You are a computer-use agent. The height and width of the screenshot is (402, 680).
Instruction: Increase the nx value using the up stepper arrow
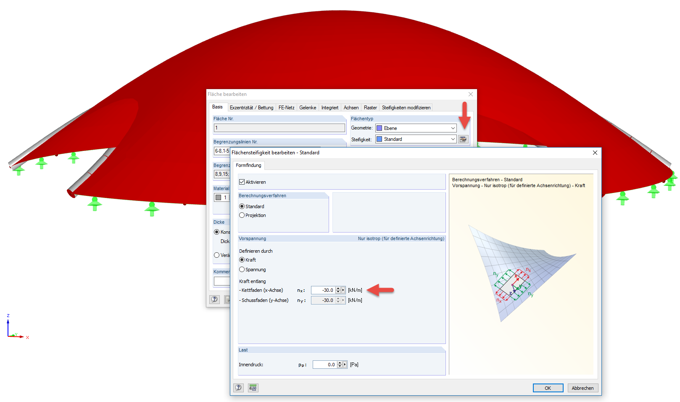(x=338, y=288)
